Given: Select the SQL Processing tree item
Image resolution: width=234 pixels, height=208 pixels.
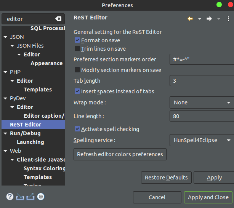Looking at the screenshot, I should coord(48,28).
